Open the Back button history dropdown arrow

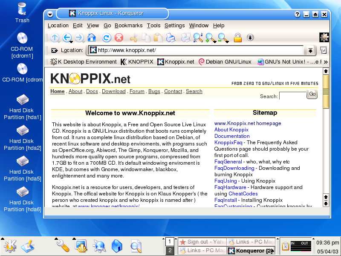[71, 41]
